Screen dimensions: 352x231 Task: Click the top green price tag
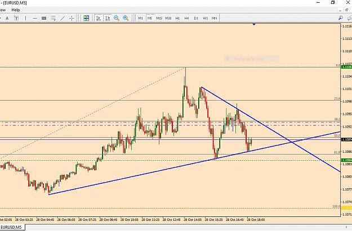pos(346,67)
